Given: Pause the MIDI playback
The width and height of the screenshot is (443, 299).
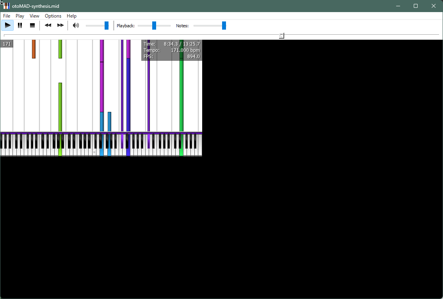Looking at the screenshot, I should click(x=20, y=25).
